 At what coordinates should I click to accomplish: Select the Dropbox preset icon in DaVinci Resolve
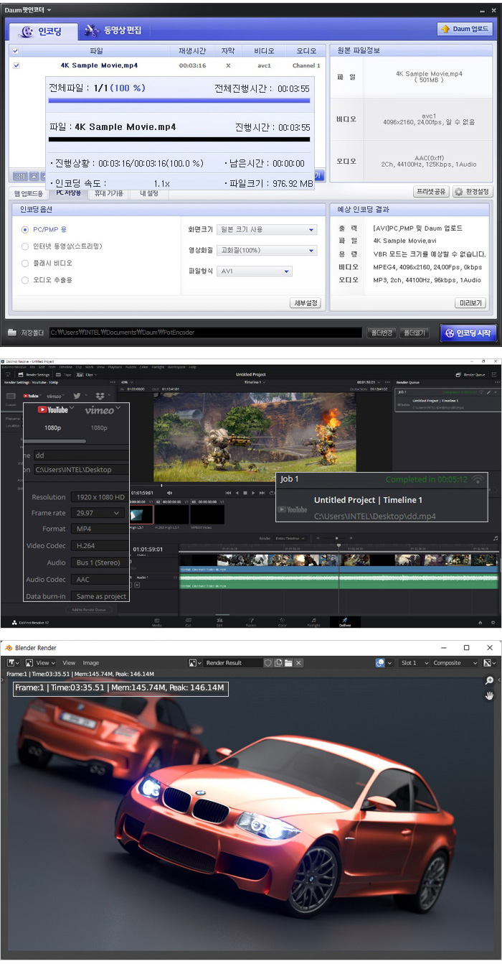(x=99, y=395)
